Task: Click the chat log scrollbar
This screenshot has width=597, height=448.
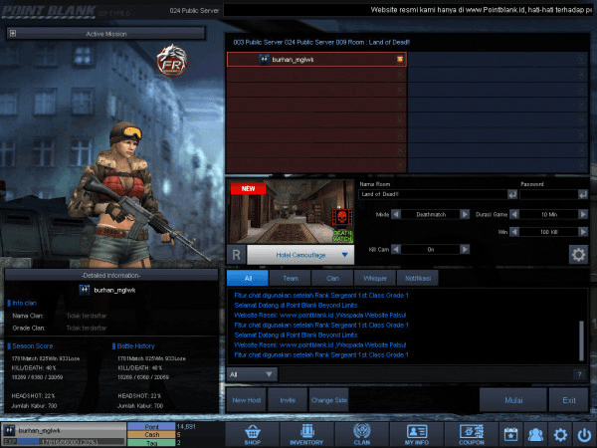Action: click(x=581, y=340)
